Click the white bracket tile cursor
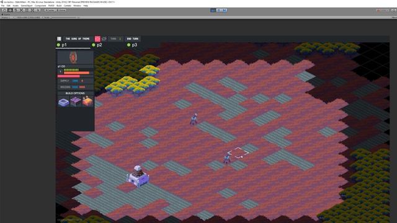This screenshot has height=223, width=397. [238, 153]
